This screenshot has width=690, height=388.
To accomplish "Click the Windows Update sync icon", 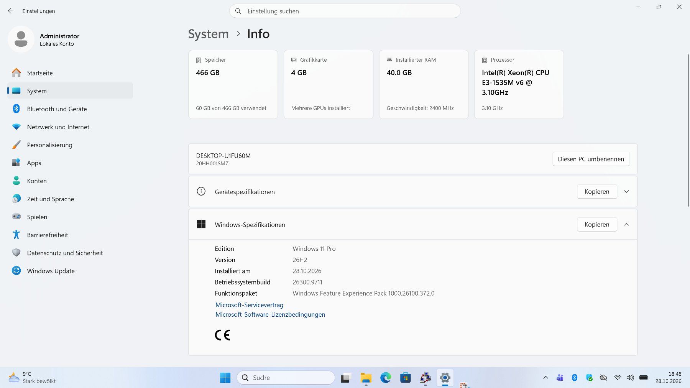I will pyautogui.click(x=16, y=271).
